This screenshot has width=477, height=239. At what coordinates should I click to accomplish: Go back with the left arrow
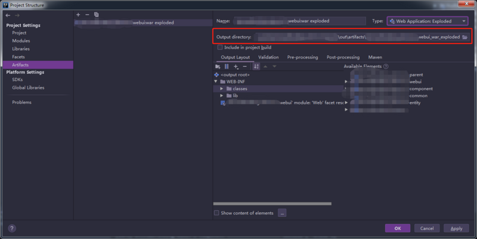pos(8,15)
